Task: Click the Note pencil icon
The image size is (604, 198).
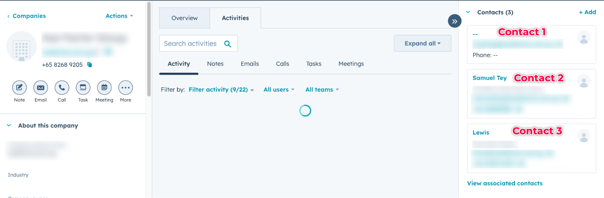Action: click(x=19, y=88)
